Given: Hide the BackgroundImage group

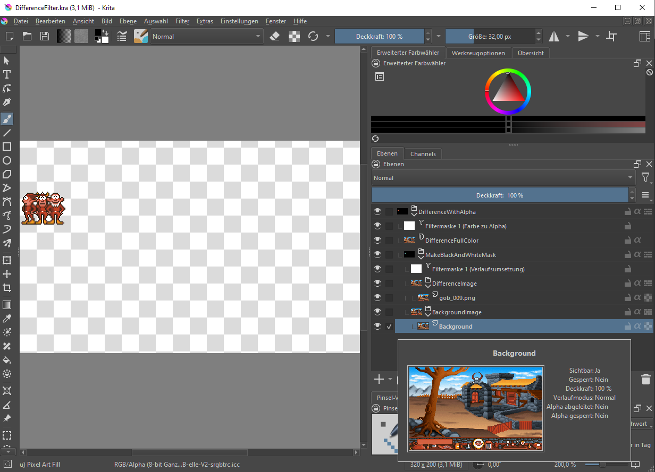Looking at the screenshot, I should (x=377, y=312).
